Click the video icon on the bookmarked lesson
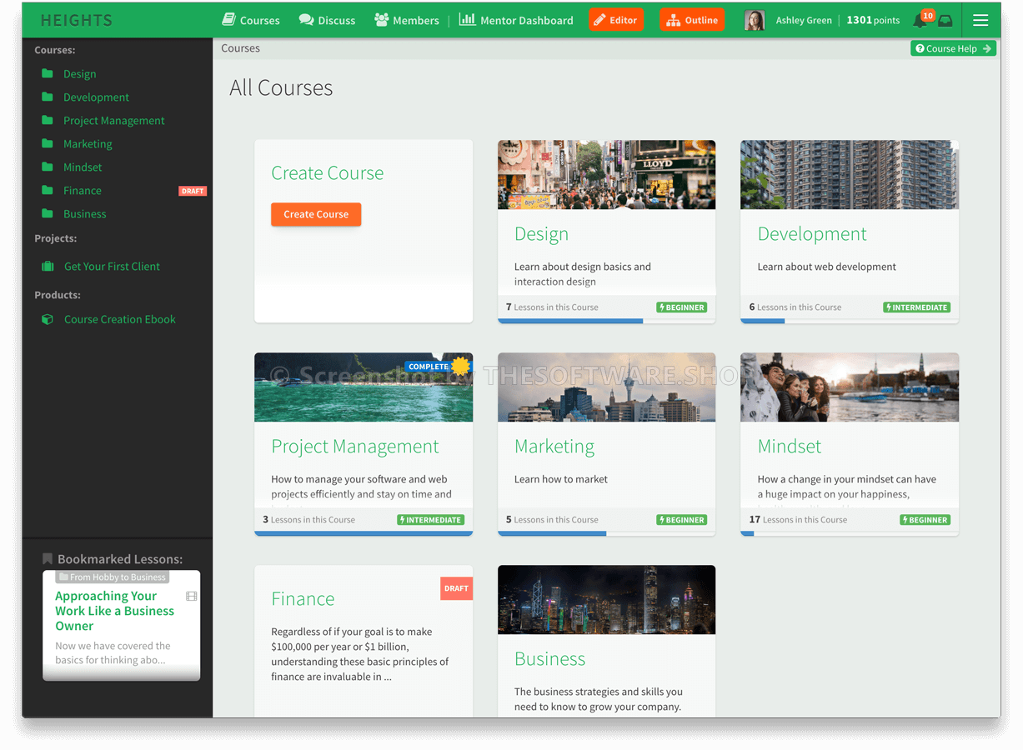 (192, 596)
